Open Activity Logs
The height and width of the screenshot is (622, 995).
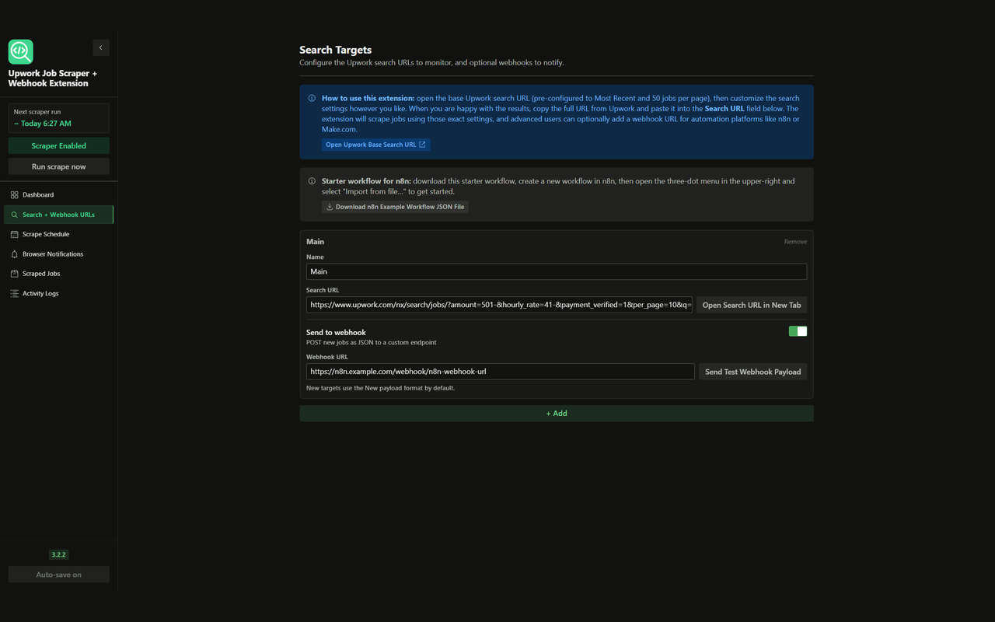click(x=59, y=294)
